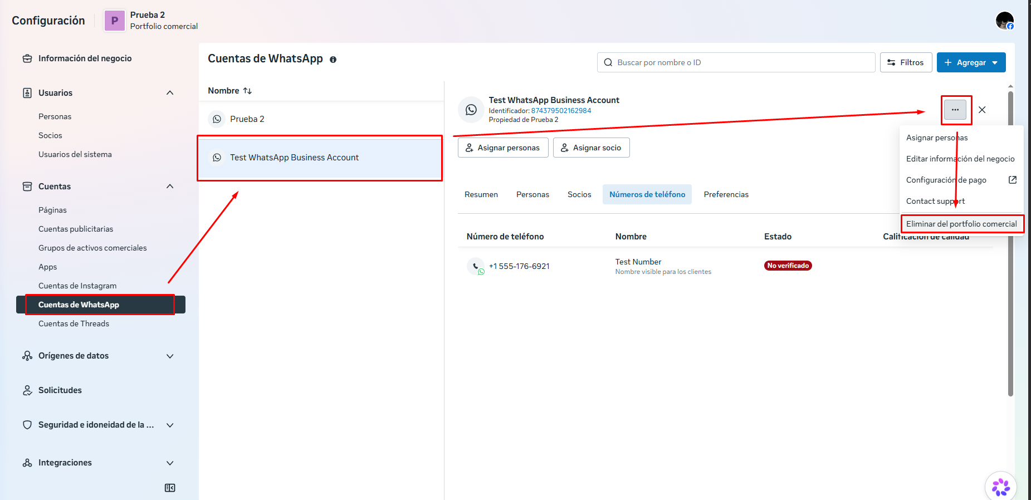
Task: Click the phone icon beside +1 555-176-6921
Action: tap(476, 266)
